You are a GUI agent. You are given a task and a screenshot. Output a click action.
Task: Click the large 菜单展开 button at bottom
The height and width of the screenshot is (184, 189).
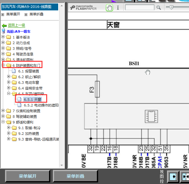pos(28,176)
